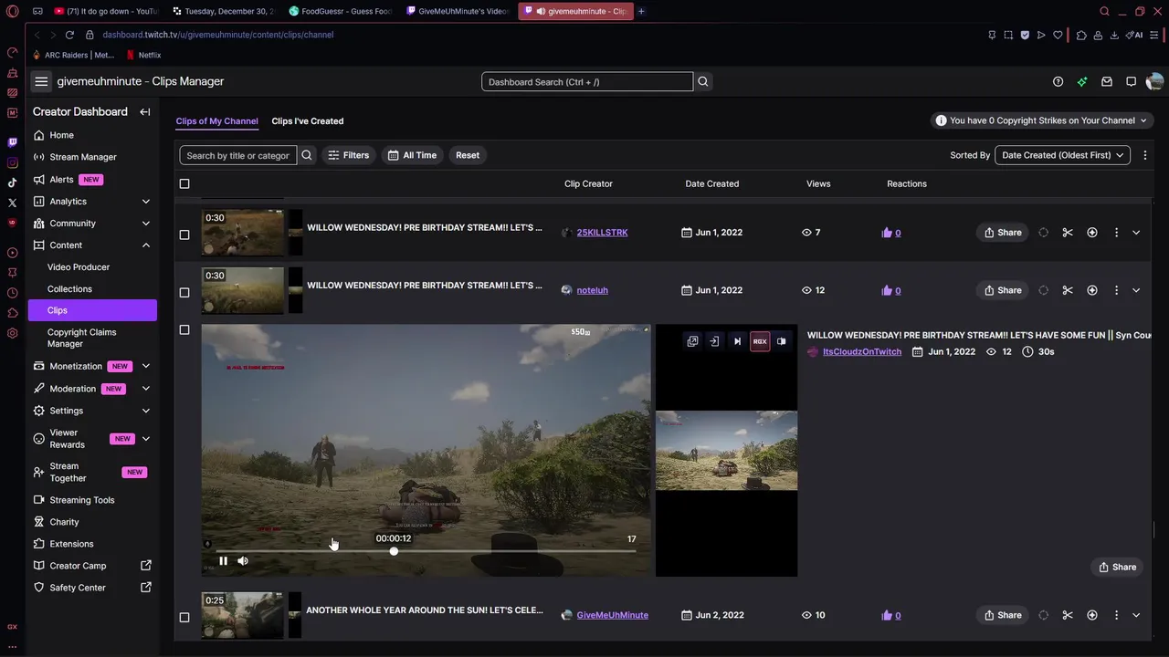The height and width of the screenshot is (657, 1169).
Task: Open Copyright Claims Manager sidebar item
Action: [x=81, y=338]
